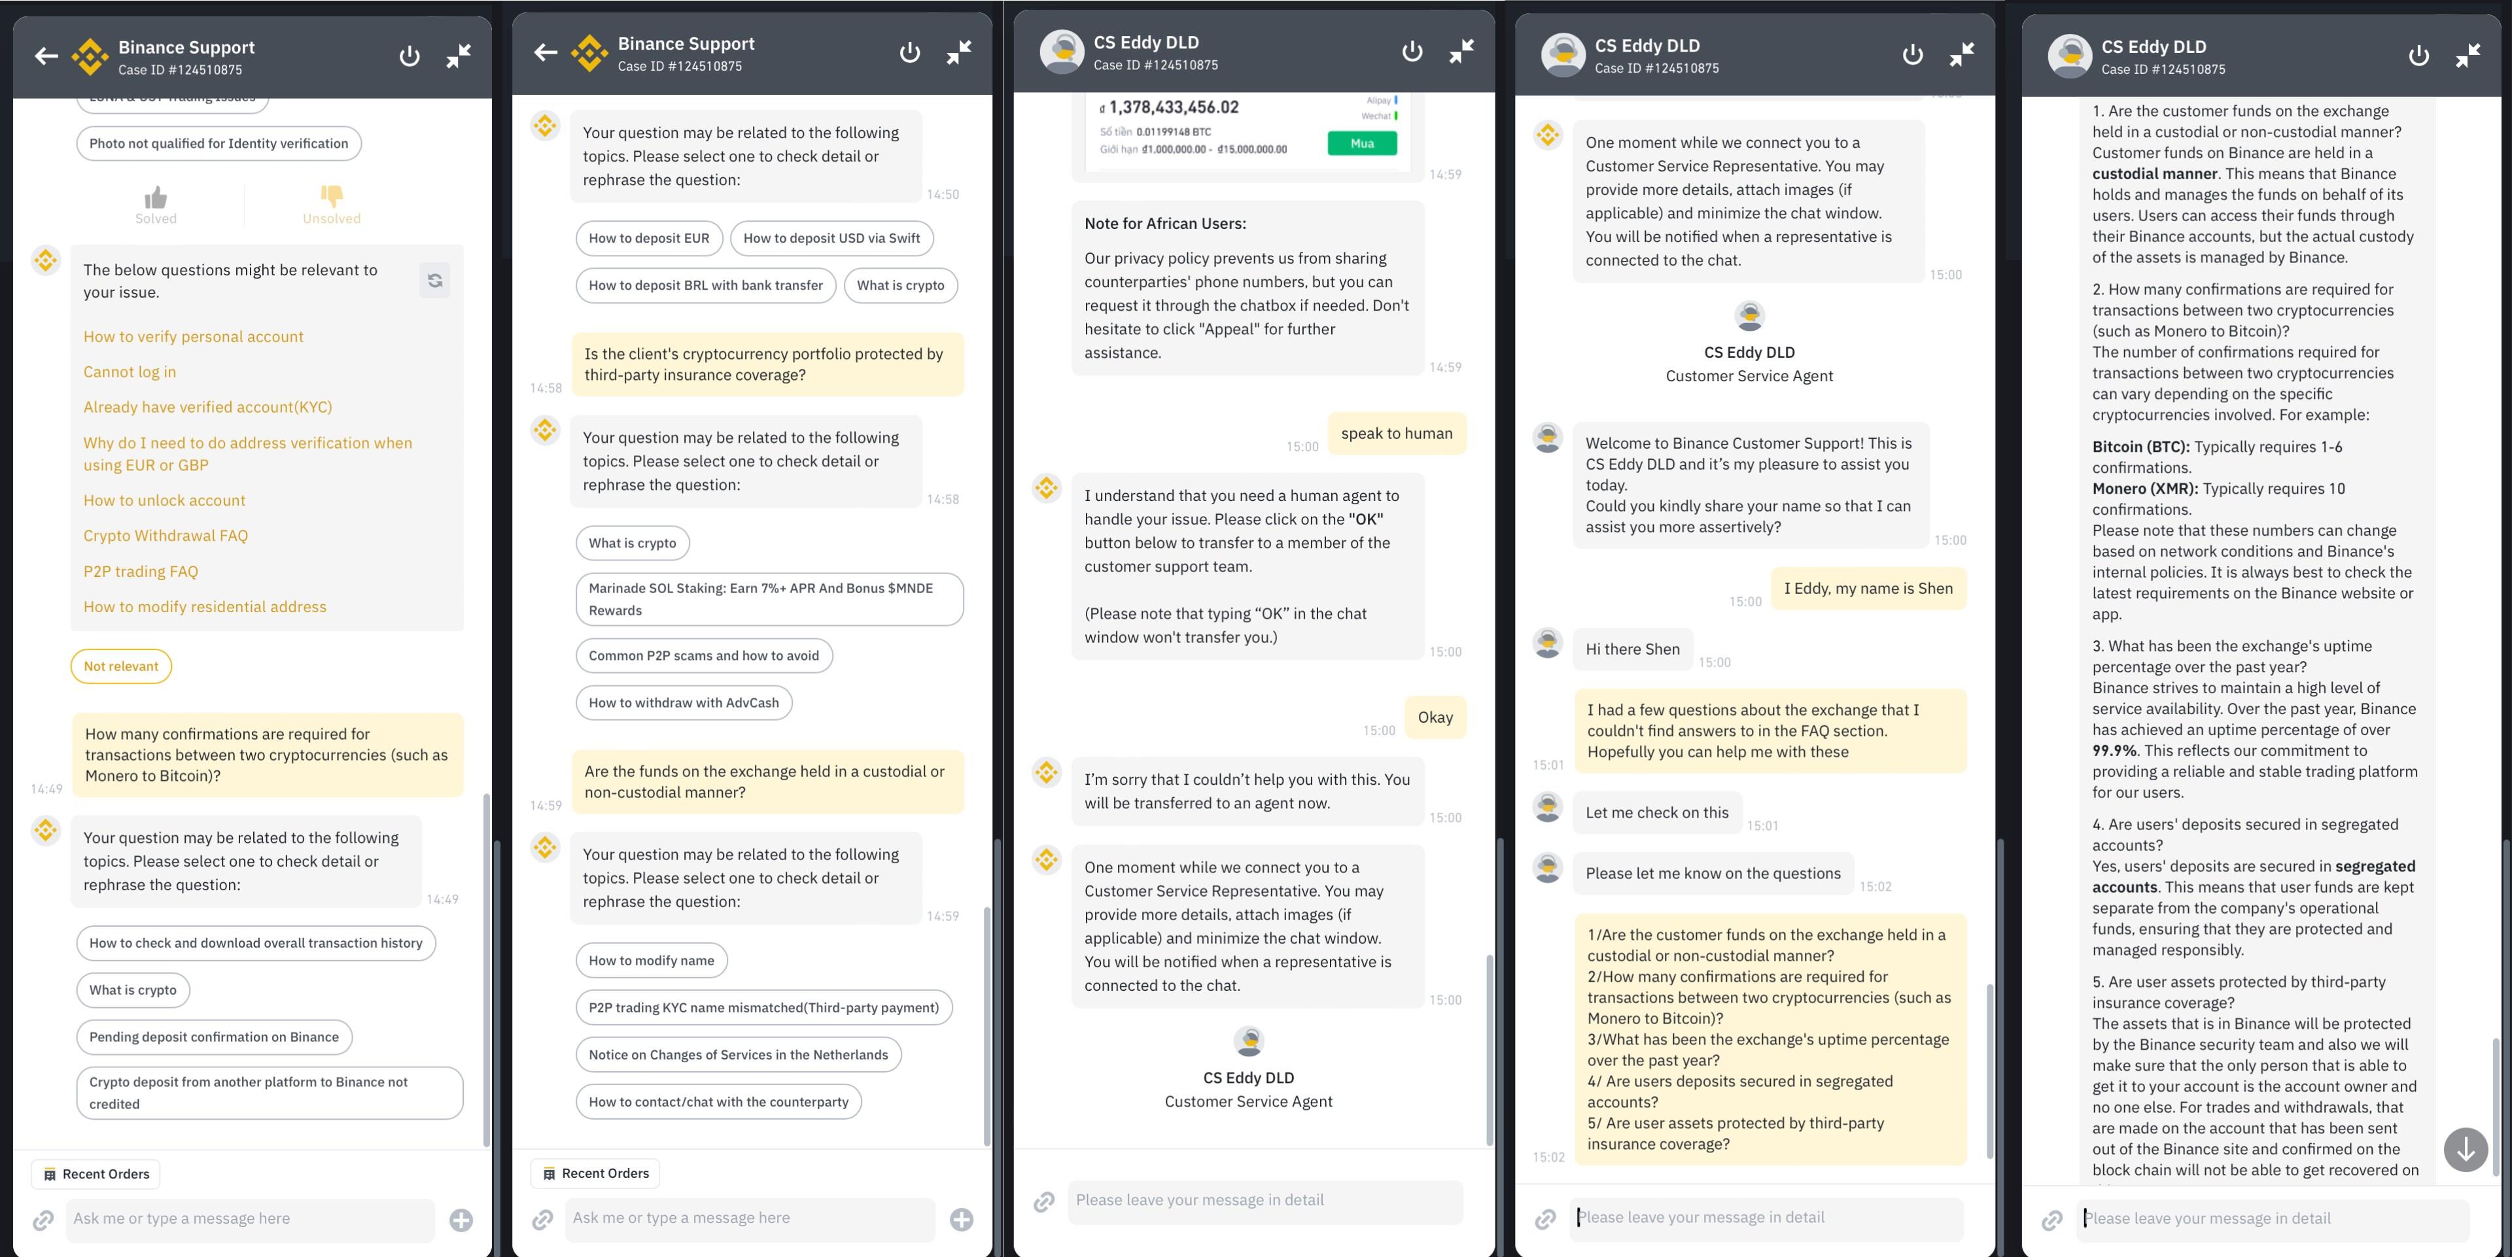This screenshot has width=2512, height=1257.
Task: Select How to deposit BRL with bank transfer
Action: tap(705, 284)
